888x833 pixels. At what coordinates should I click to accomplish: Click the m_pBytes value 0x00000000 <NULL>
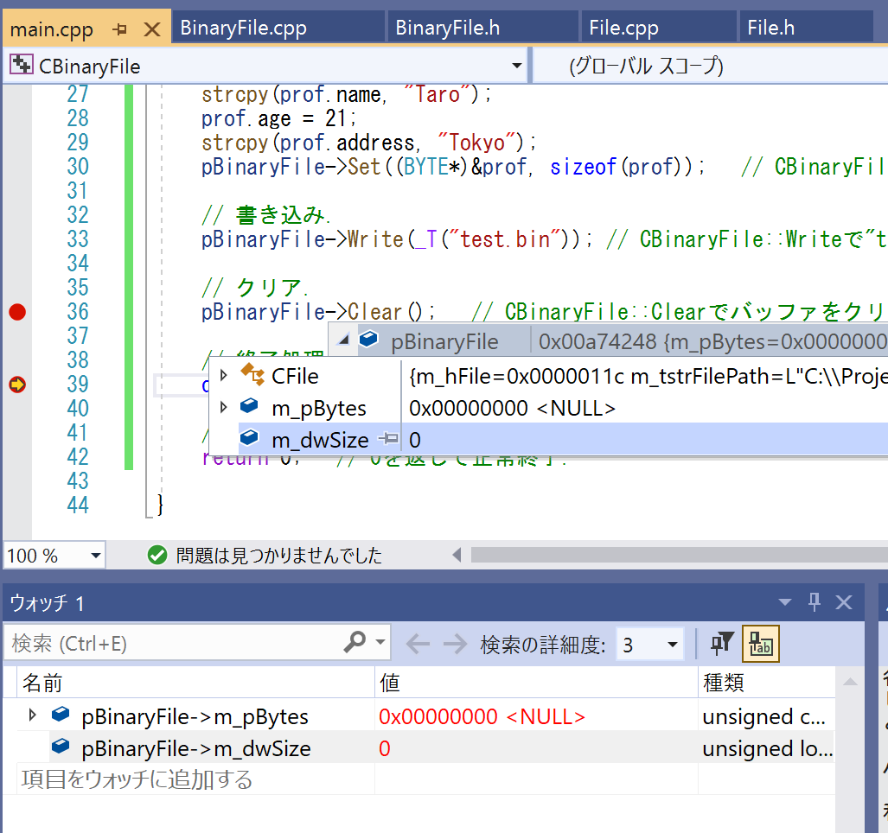pos(482,716)
